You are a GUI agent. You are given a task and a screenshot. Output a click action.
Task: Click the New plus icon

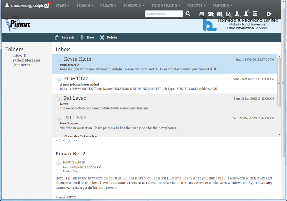point(82,38)
